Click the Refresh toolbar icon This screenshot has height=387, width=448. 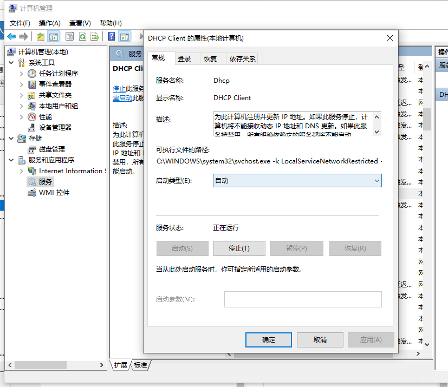click(x=82, y=36)
